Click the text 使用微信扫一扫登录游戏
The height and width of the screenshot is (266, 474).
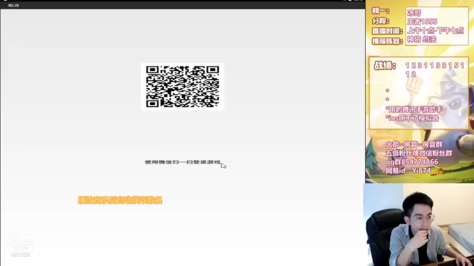(x=182, y=162)
